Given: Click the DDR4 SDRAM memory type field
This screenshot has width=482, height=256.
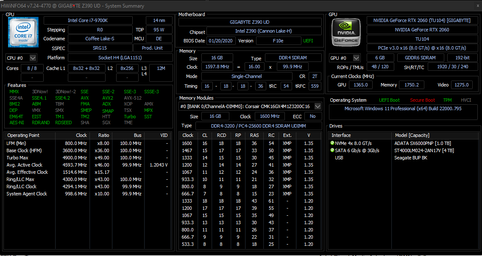Looking at the screenshot, I should (293, 58).
